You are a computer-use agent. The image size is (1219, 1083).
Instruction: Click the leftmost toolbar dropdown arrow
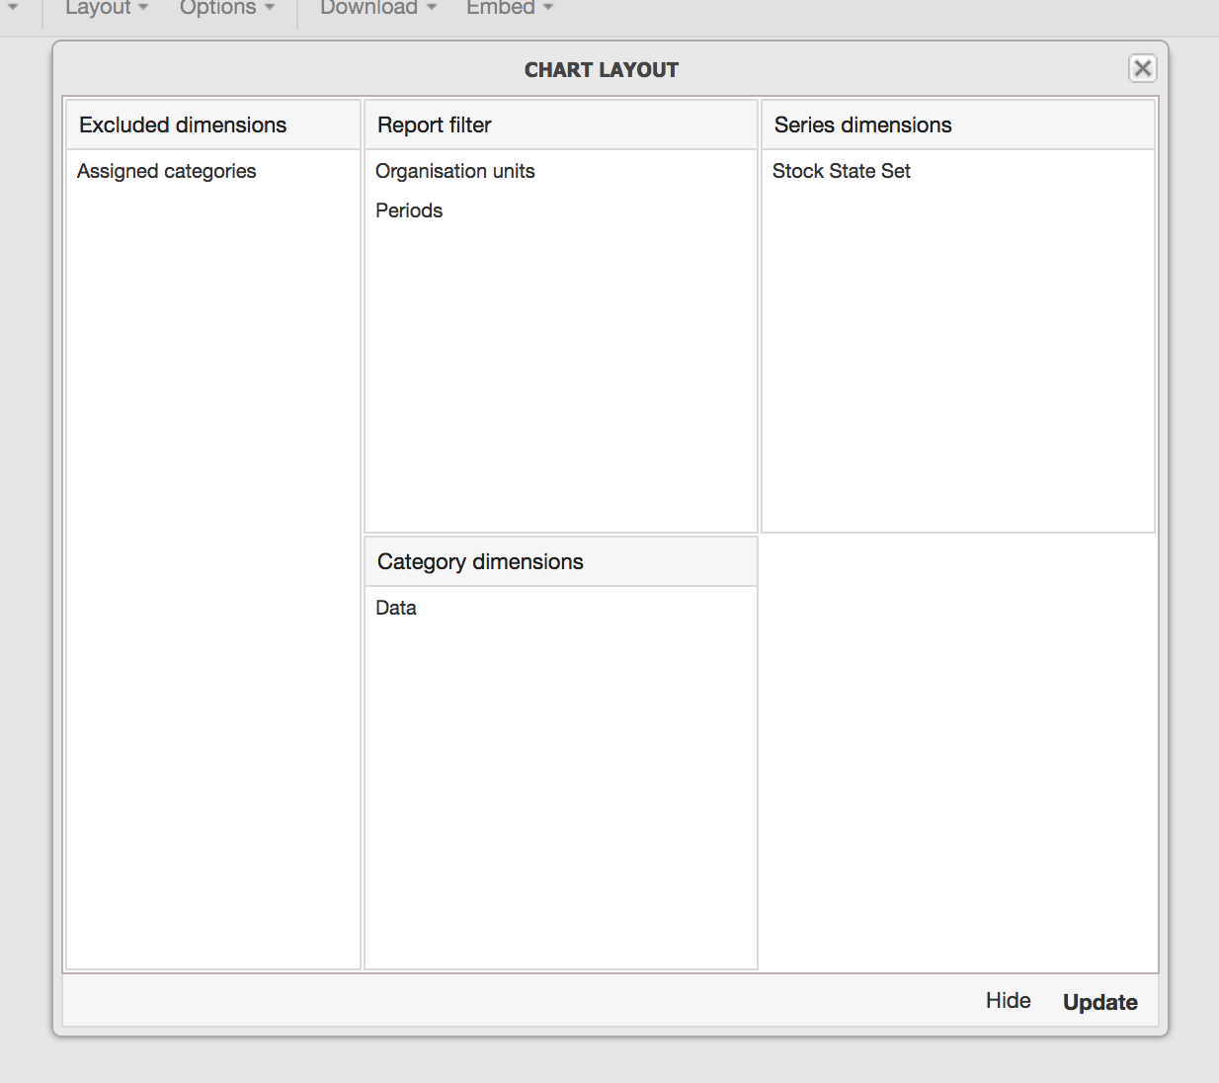click(13, 8)
